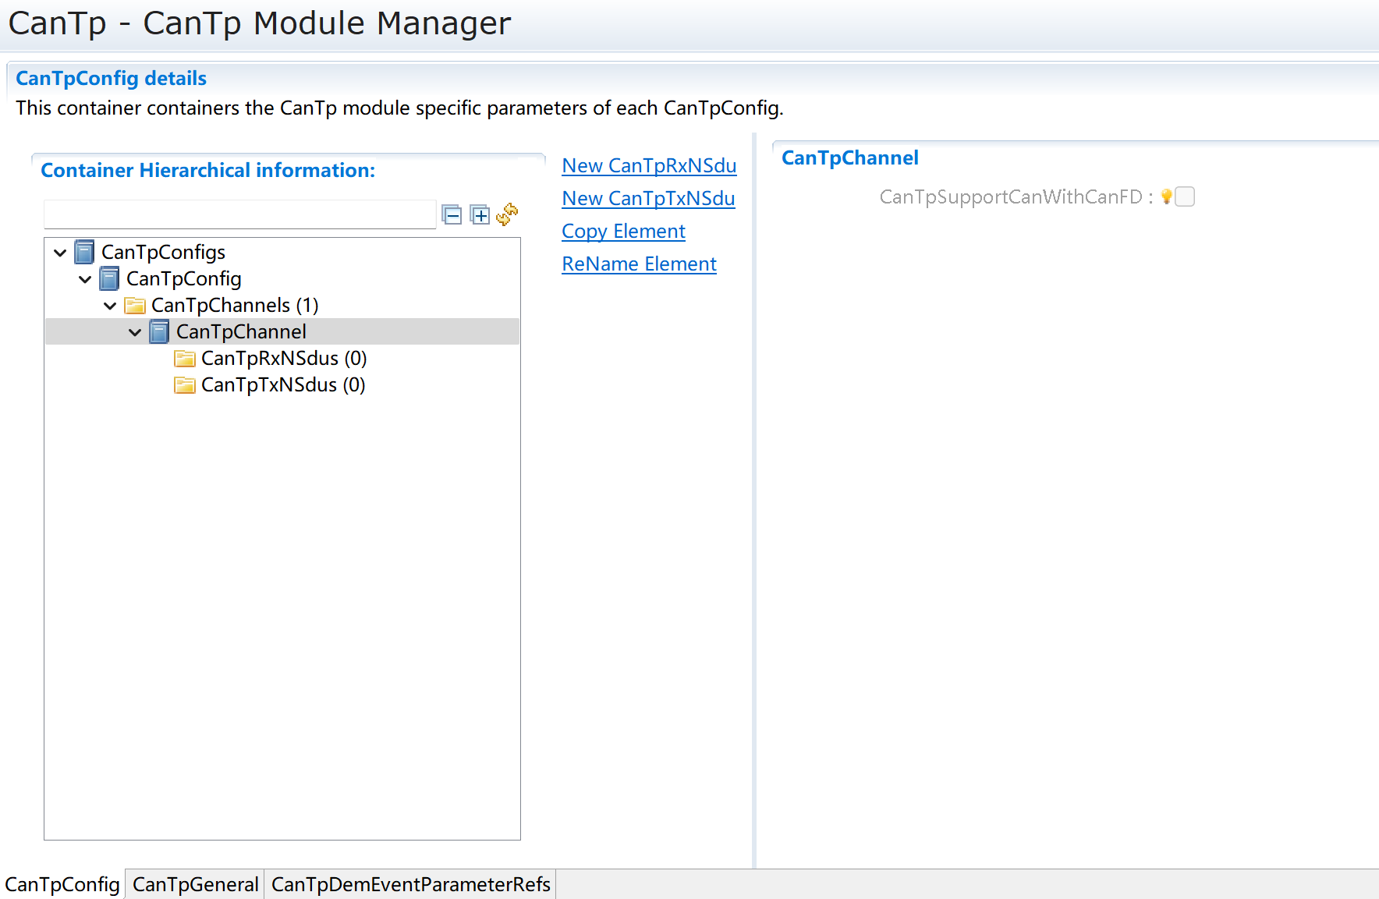Image resolution: width=1379 pixels, height=899 pixels.
Task: Focus the tree filter text field
Action: coord(239,214)
